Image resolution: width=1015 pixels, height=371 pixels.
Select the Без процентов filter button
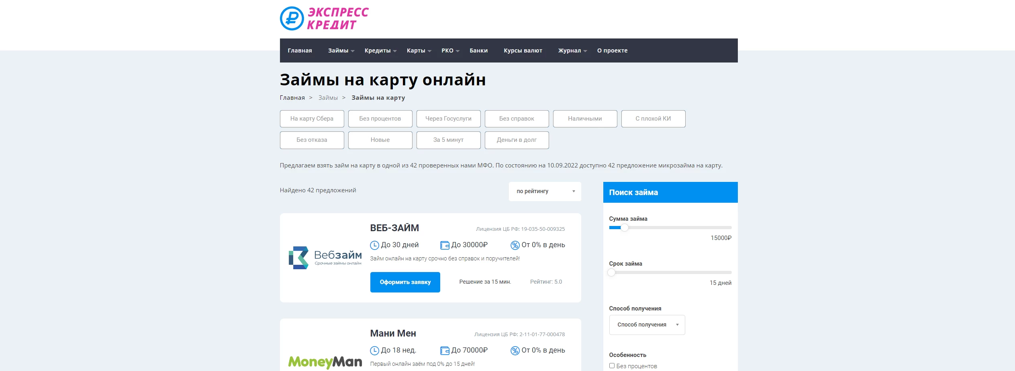click(380, 119)
